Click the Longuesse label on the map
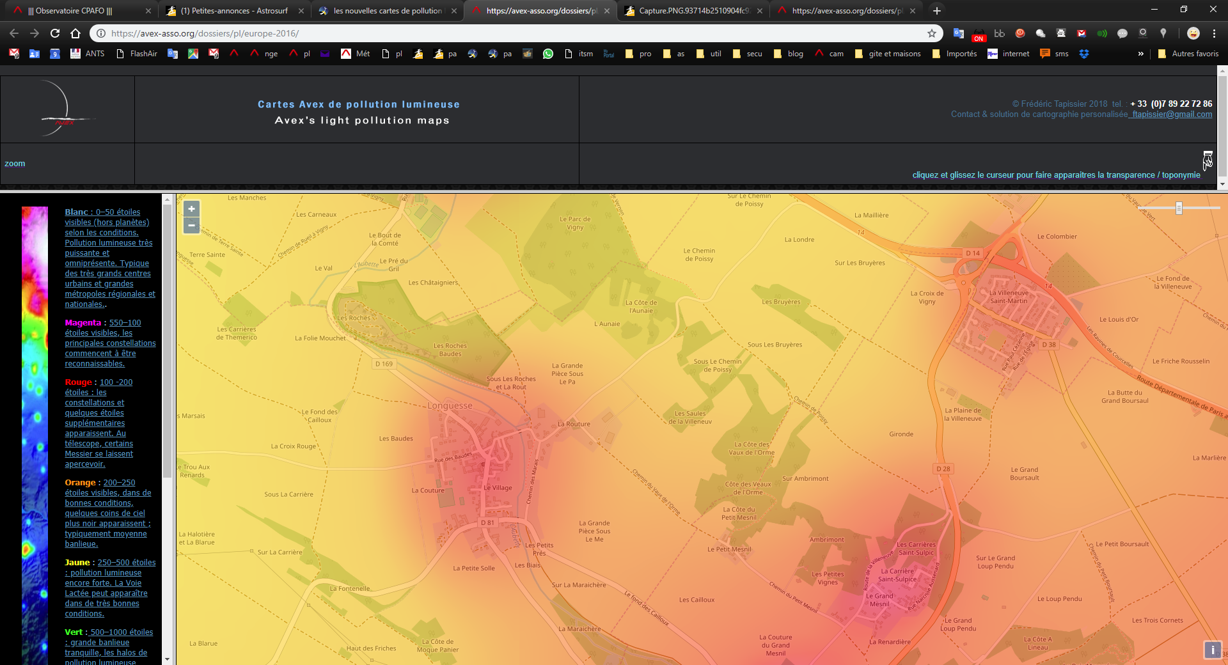Image resolution: width=1228 pixels, height=665 pixels. coord(450,405)
